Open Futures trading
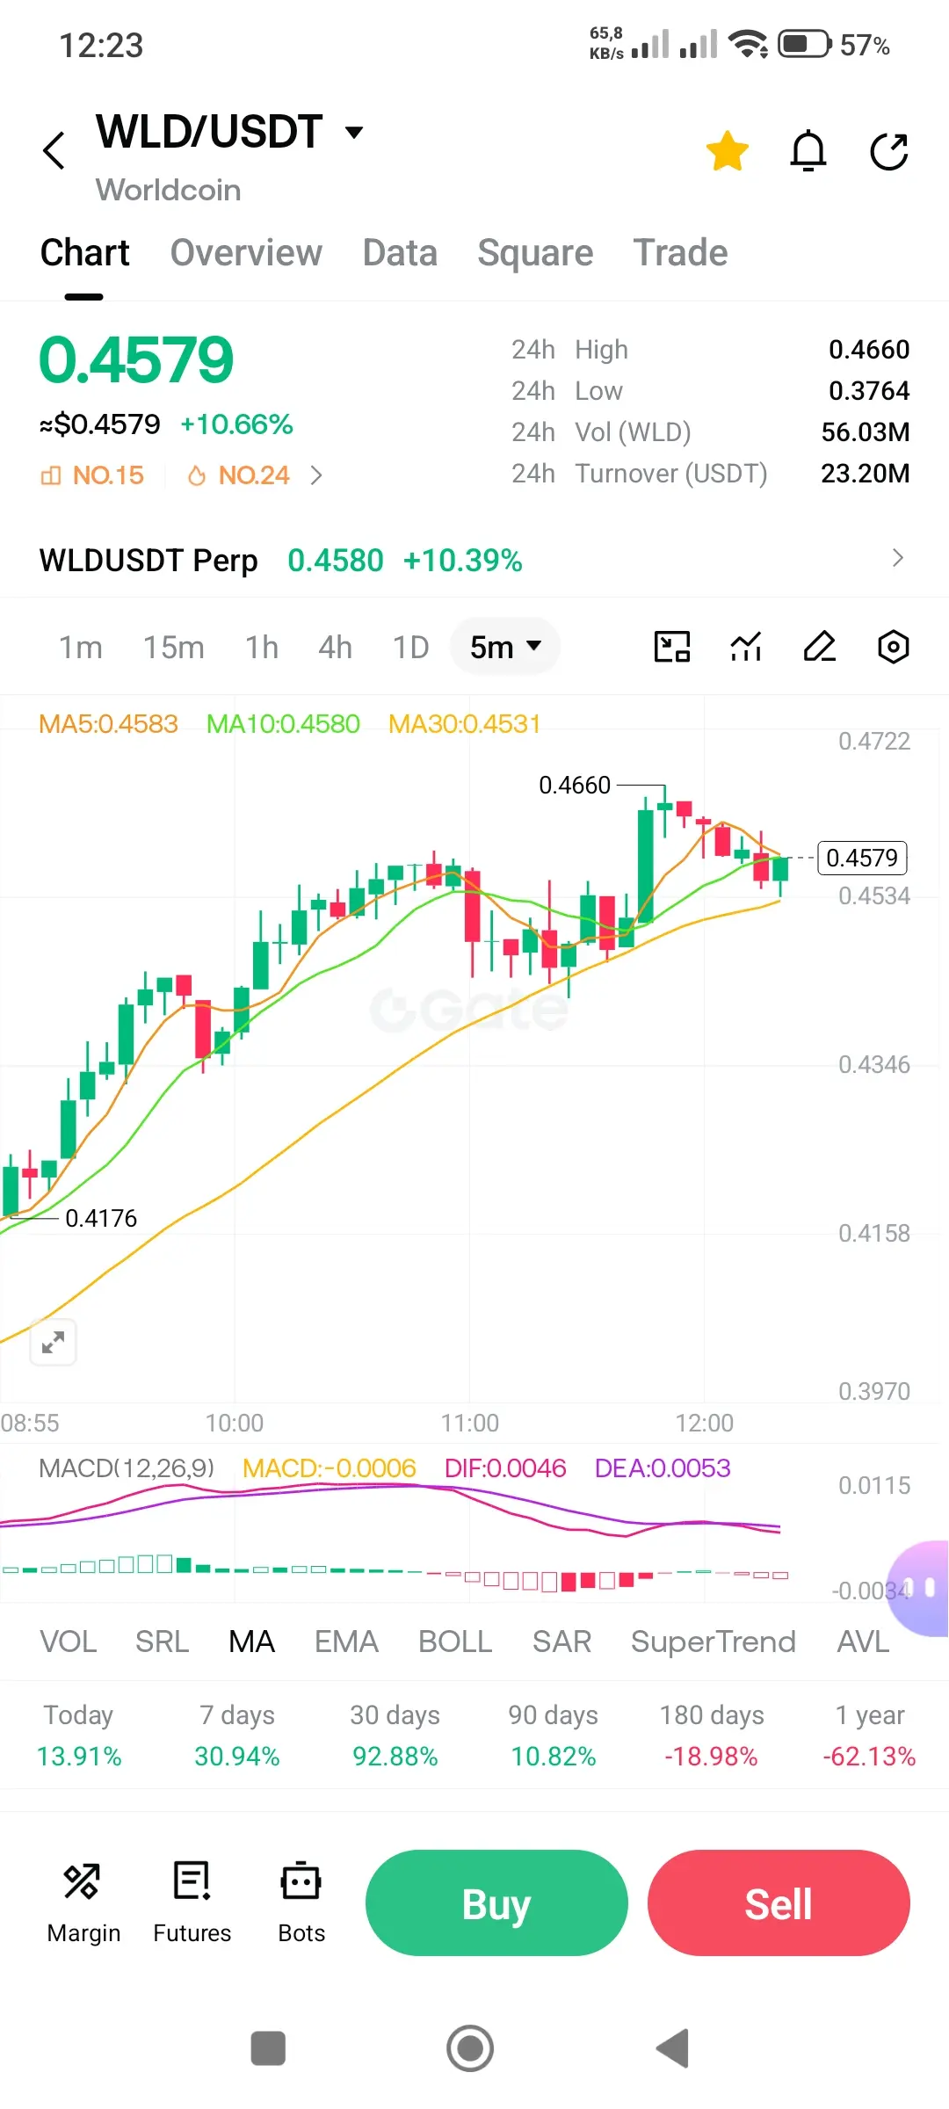Screen dimensions: 949x2109 pos(192,1902)
